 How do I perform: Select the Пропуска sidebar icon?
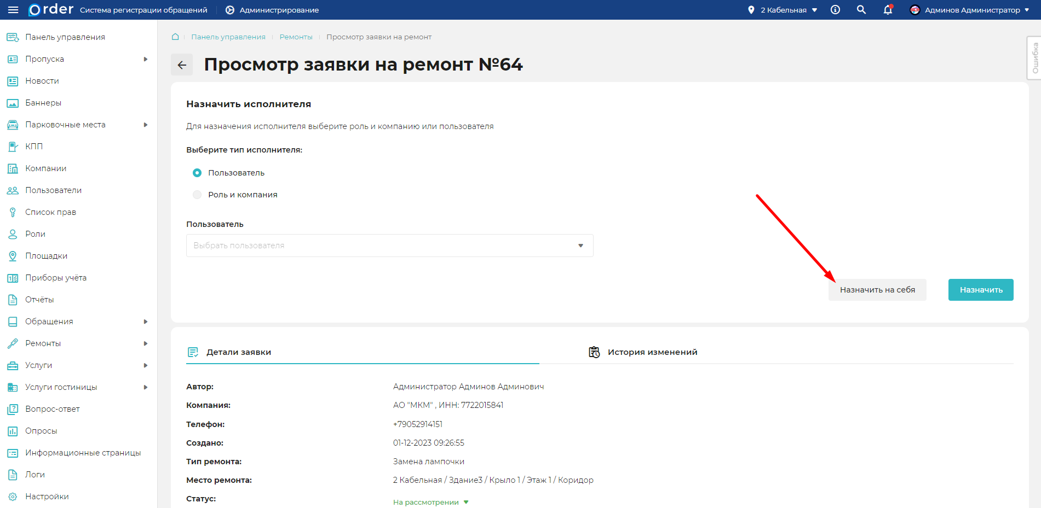(12, 59)
